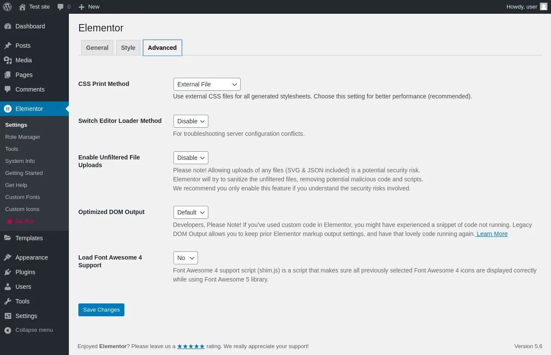Expand Load Font Awesome 4 Support dropdown

[186, 258]
